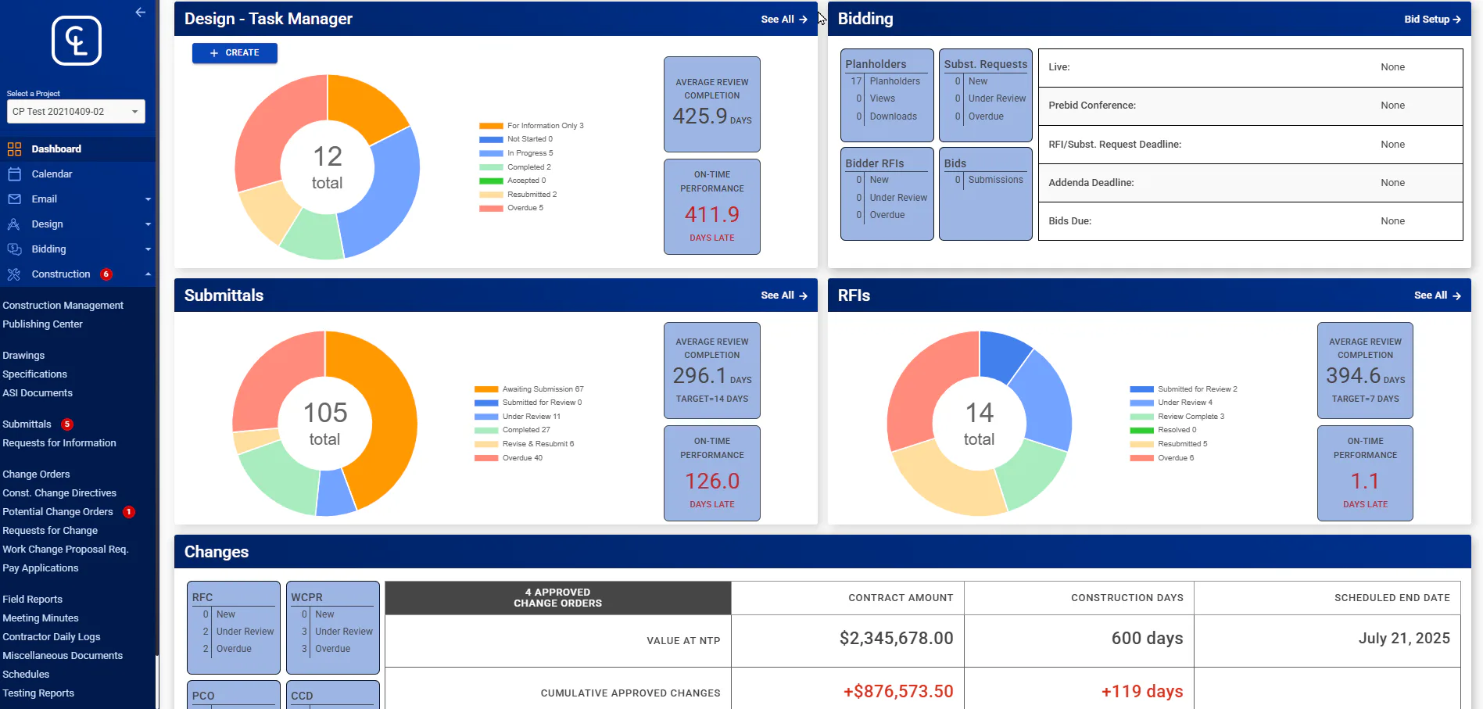Click the red 5 badge beside Submittals

[x=67, y=424]
